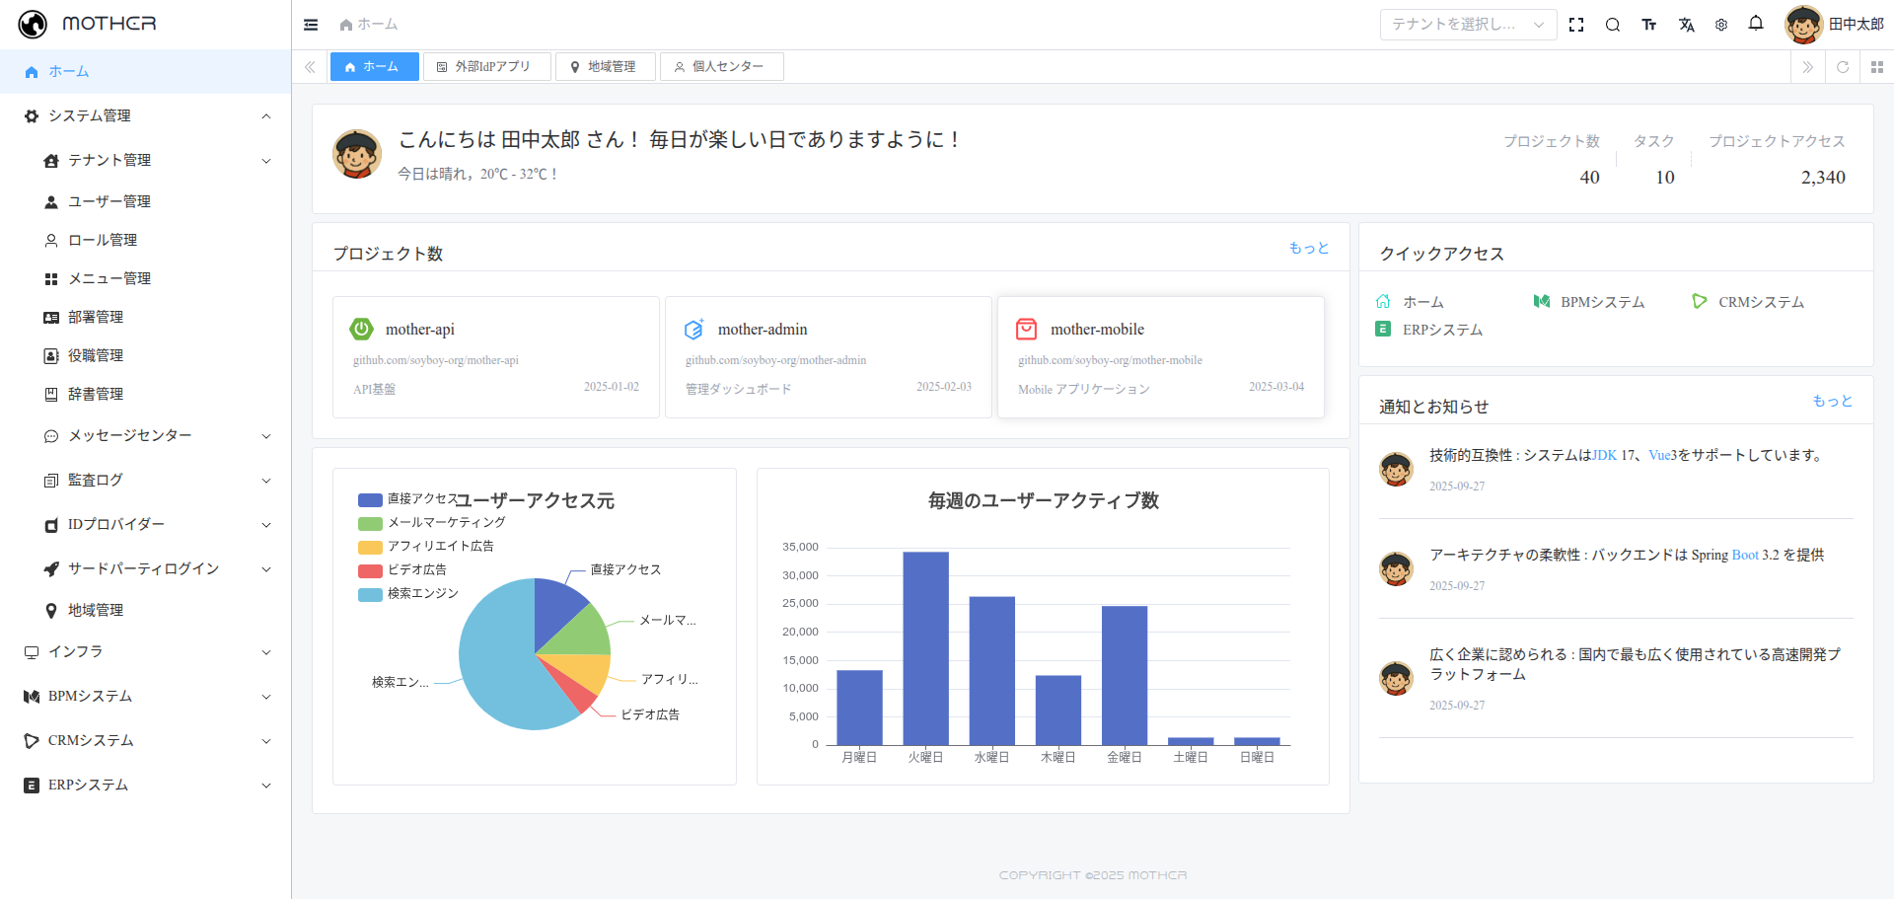
Task: Open the layout grid icon beside refresh
Action: (x=1876, y=66)
